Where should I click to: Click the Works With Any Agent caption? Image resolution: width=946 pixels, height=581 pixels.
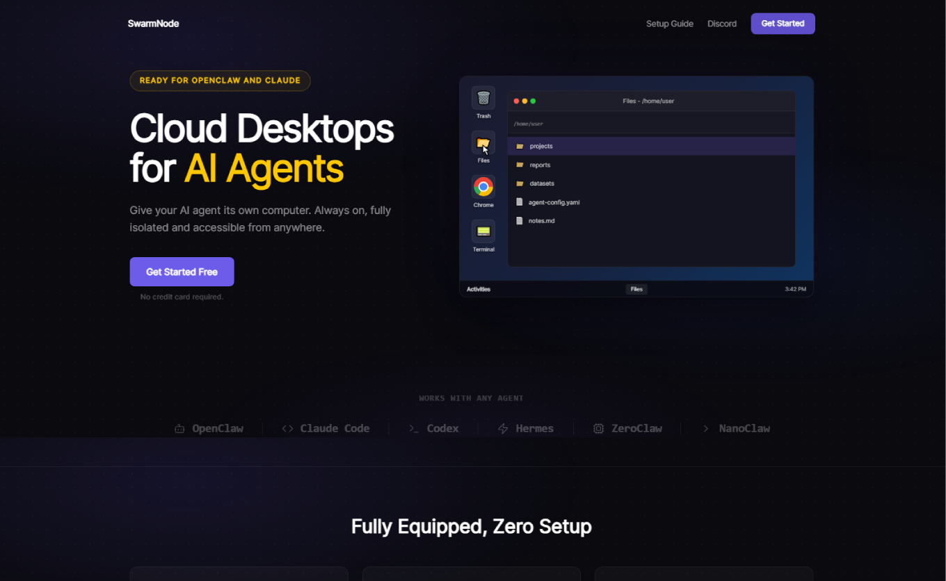pyautogui.click(x=471, y=398)
